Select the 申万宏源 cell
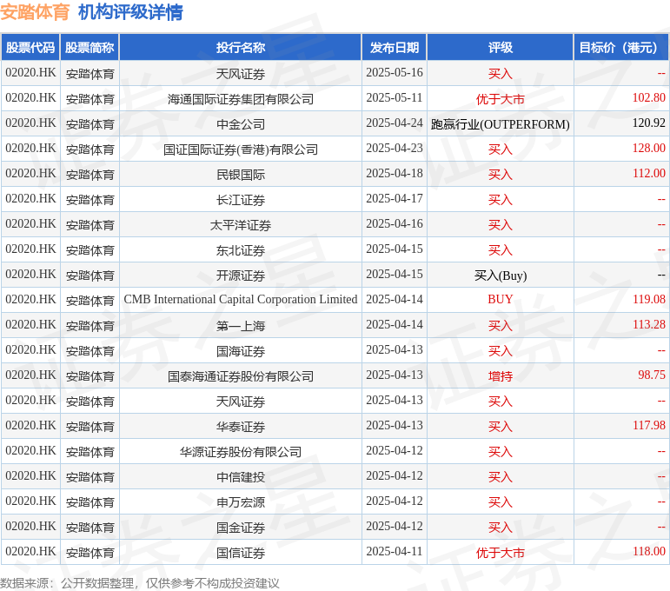The width and height of the screenshot is (670, 591). (x=241, y=502)
